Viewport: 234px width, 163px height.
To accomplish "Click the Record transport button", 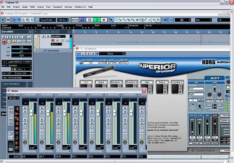I will tap(104, 20).
